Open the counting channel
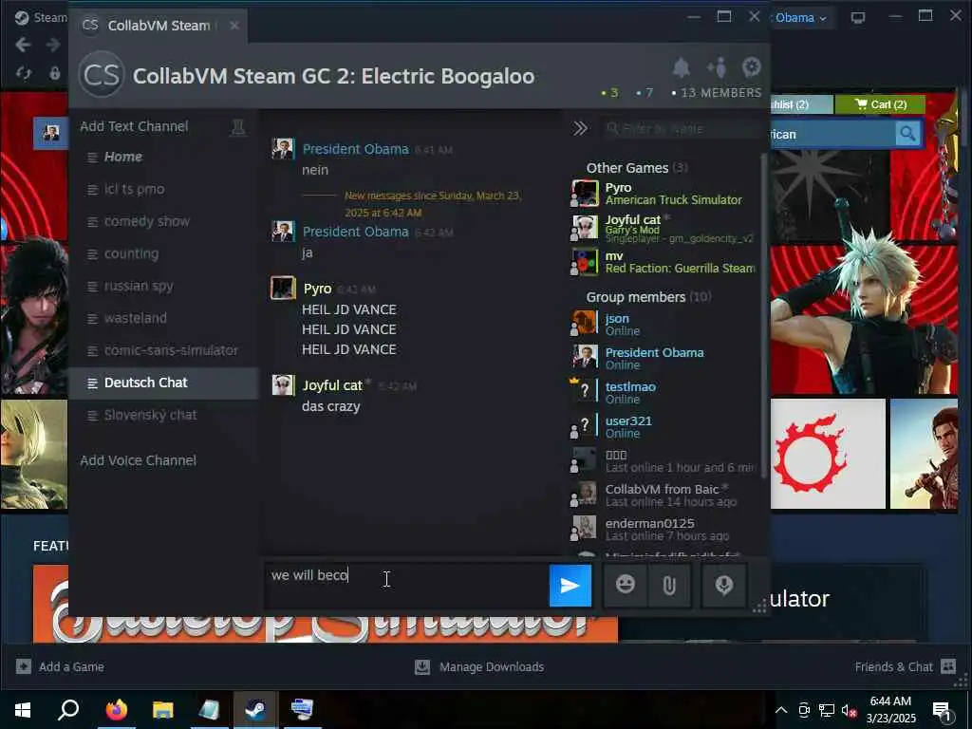The height and width of the screenshot is (729, 972). click(163, 253)
